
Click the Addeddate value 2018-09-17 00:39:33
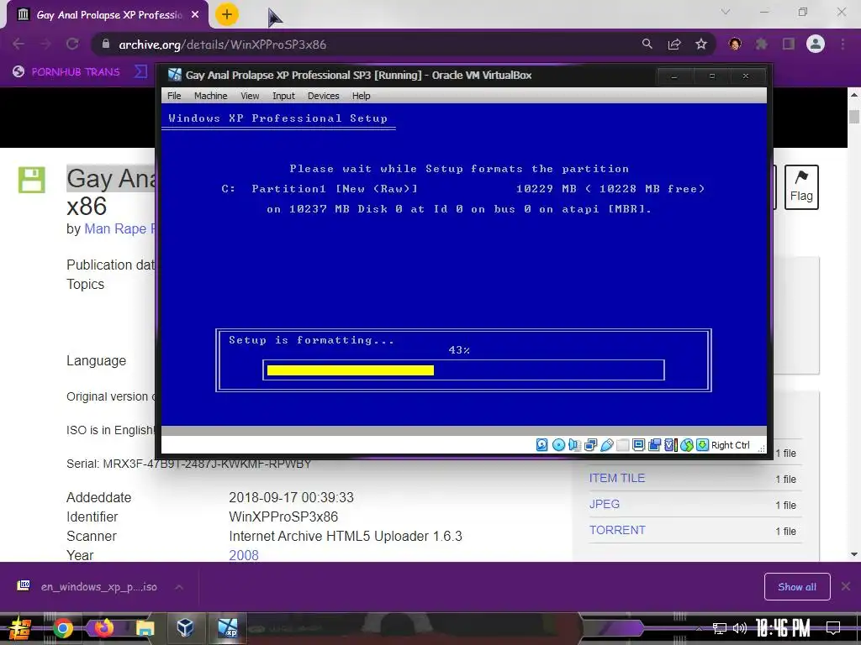292,497
